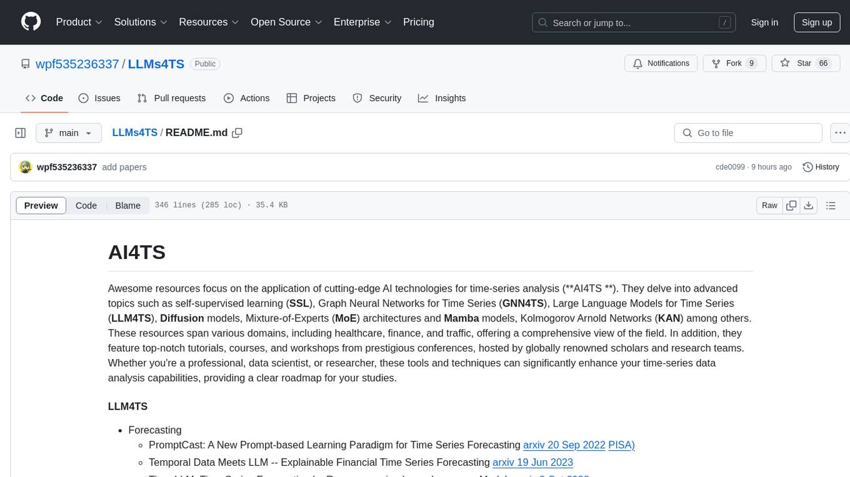
Task: Switch to the Insights tab
Action: pos(442,98)
